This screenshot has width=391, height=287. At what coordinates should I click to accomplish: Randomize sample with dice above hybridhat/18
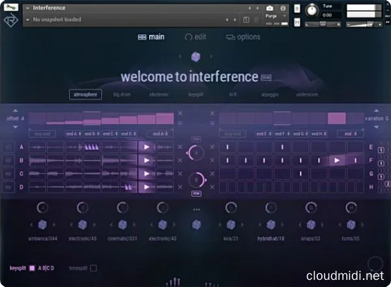[271, 225]
